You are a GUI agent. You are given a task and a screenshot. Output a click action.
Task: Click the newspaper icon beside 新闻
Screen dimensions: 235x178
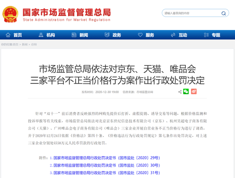click(74, 35)
